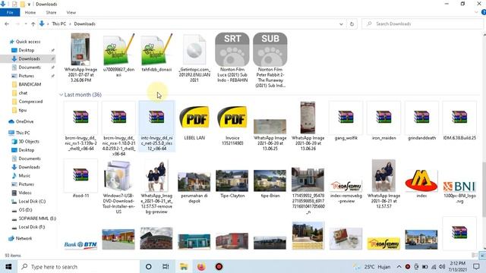The image size is (486, 273).
Task: Expand the address bar history dropdown
Action: (x=341, y=24)
